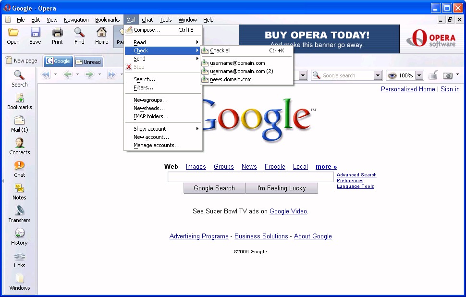Click the Google Search button
The image size is (466, 297).
point(214,188)
